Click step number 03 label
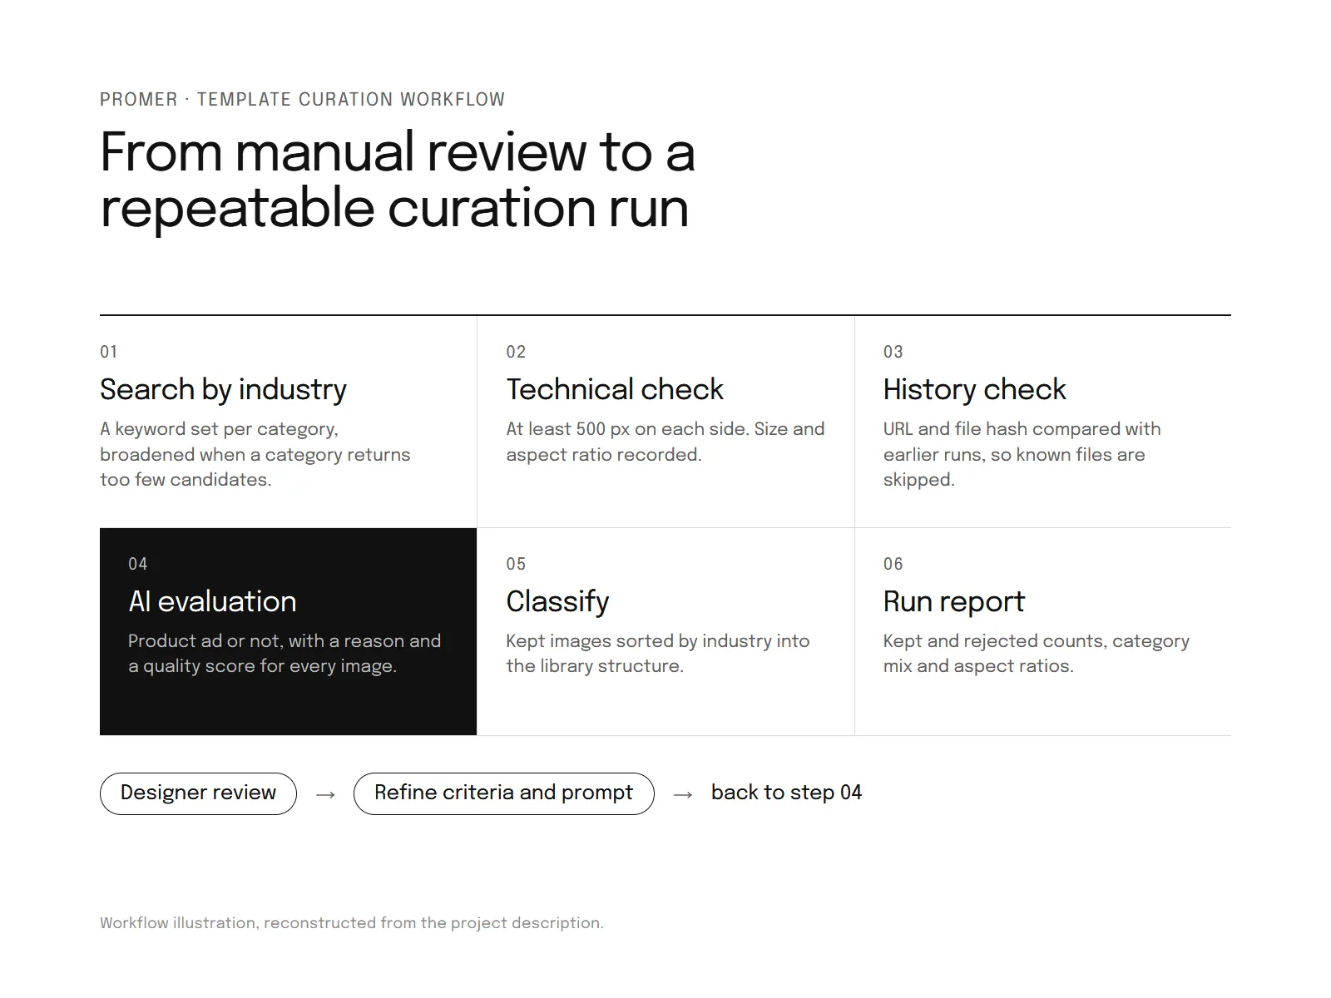1331x998 pixels. [x=893, y=352]
